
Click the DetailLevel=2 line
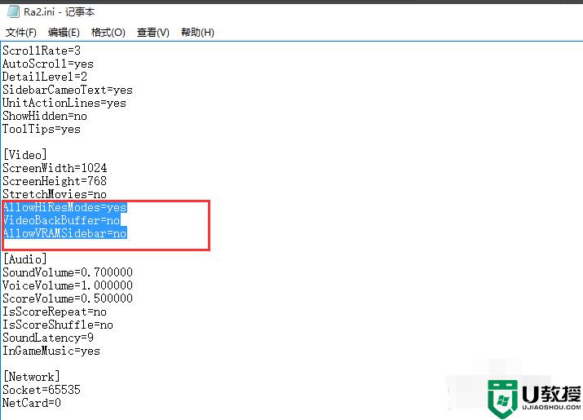point(45,77)
